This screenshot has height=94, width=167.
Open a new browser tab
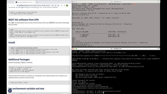[x=37, y=2]
